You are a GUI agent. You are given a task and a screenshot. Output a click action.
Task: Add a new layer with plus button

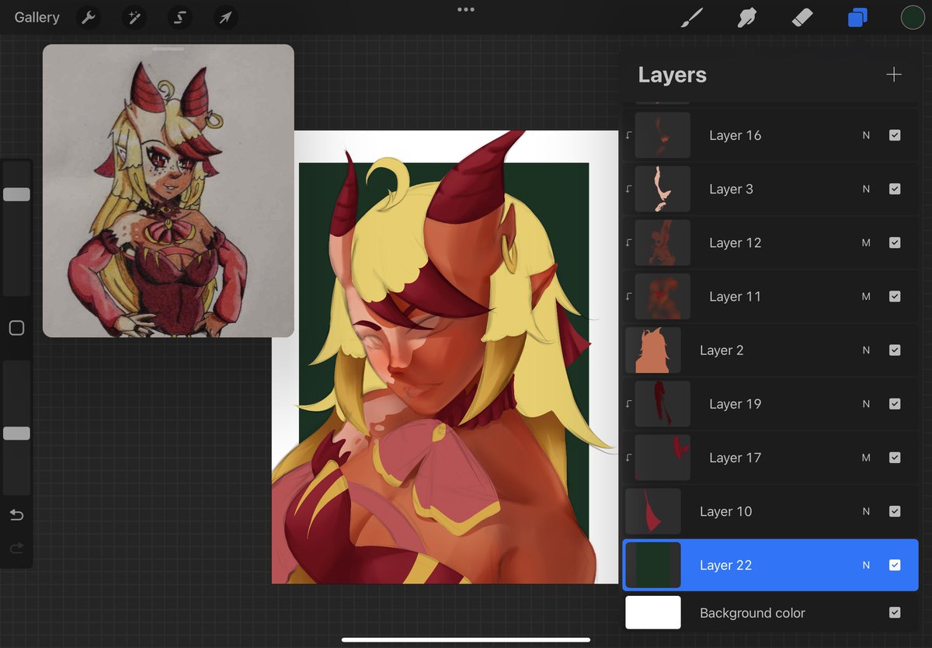[x=894, y=75]
